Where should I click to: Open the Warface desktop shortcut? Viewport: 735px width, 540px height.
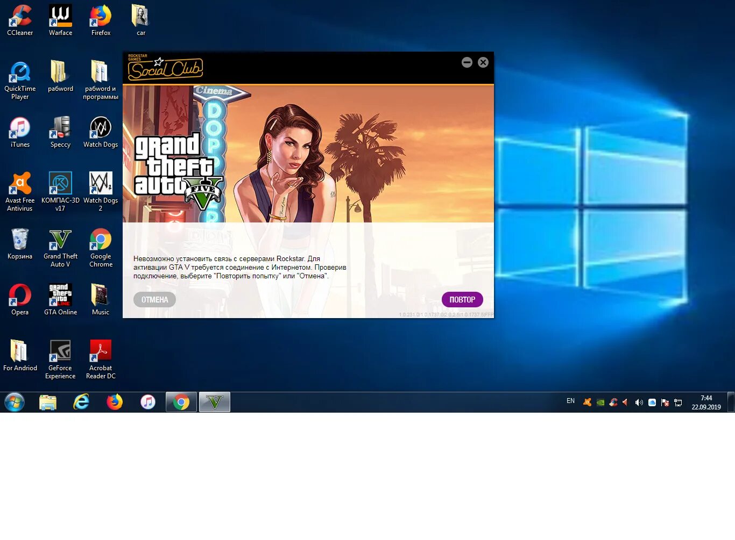[x=60, y=20]
